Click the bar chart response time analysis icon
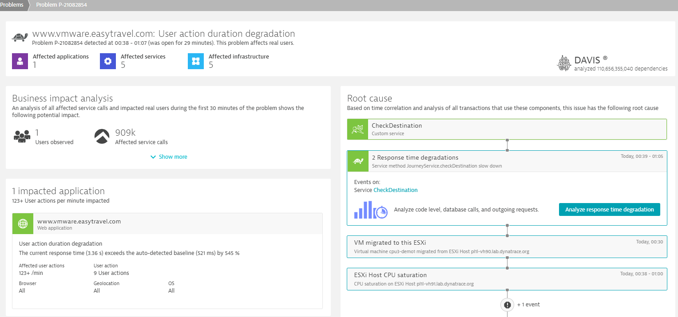The image size is (678, 317). click(371, 210)
